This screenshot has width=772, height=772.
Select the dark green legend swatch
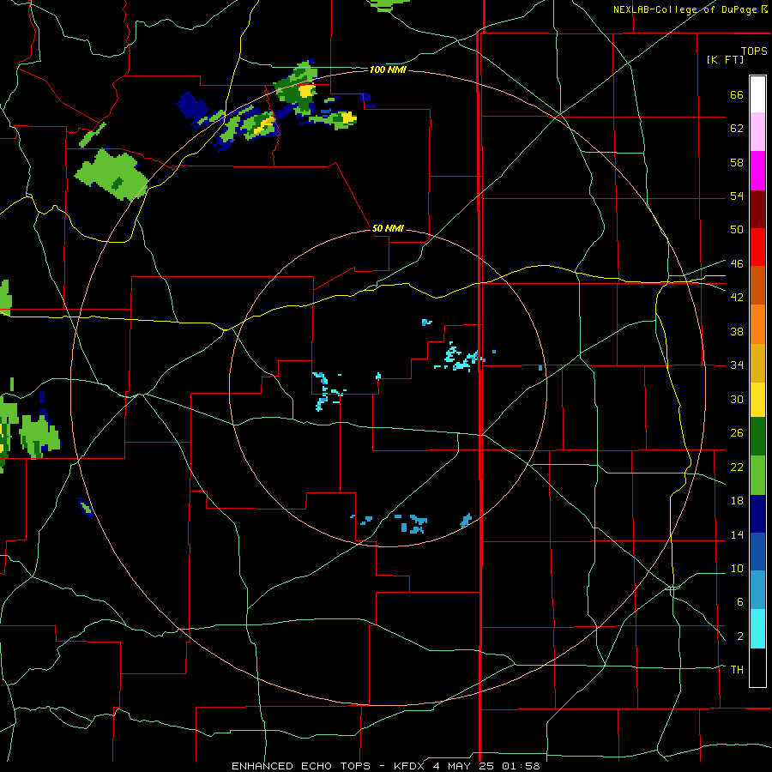point(757,437)
